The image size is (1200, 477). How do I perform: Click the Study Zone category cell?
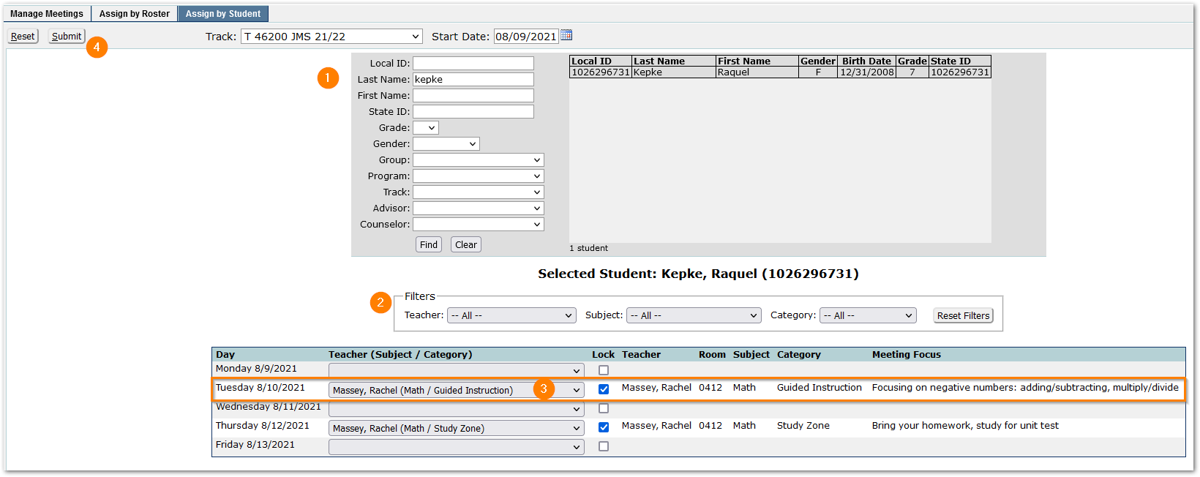click(803, 426)
